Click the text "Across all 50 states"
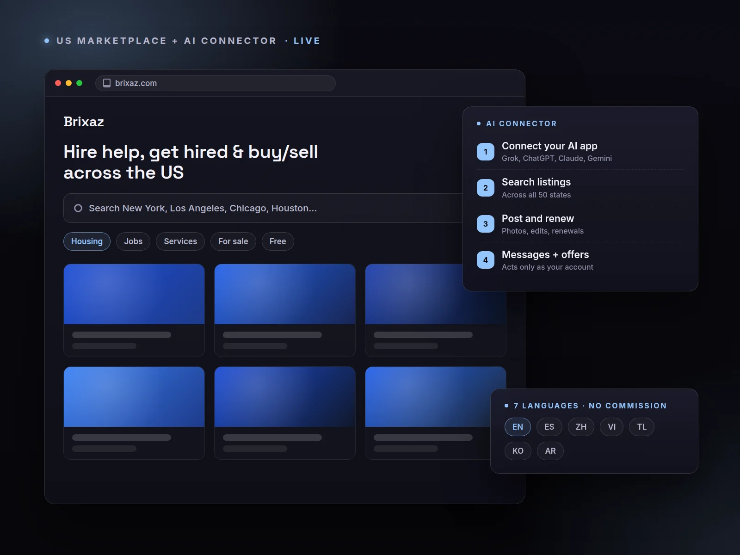 [x=536, y=195]
